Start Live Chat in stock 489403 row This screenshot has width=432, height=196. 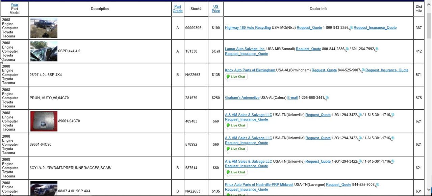click(236, 125)
